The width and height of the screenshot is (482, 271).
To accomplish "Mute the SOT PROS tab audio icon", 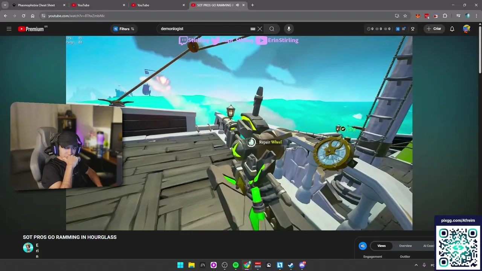I will coord(237,5).
